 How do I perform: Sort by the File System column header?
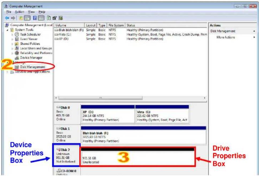pos(116,25)
